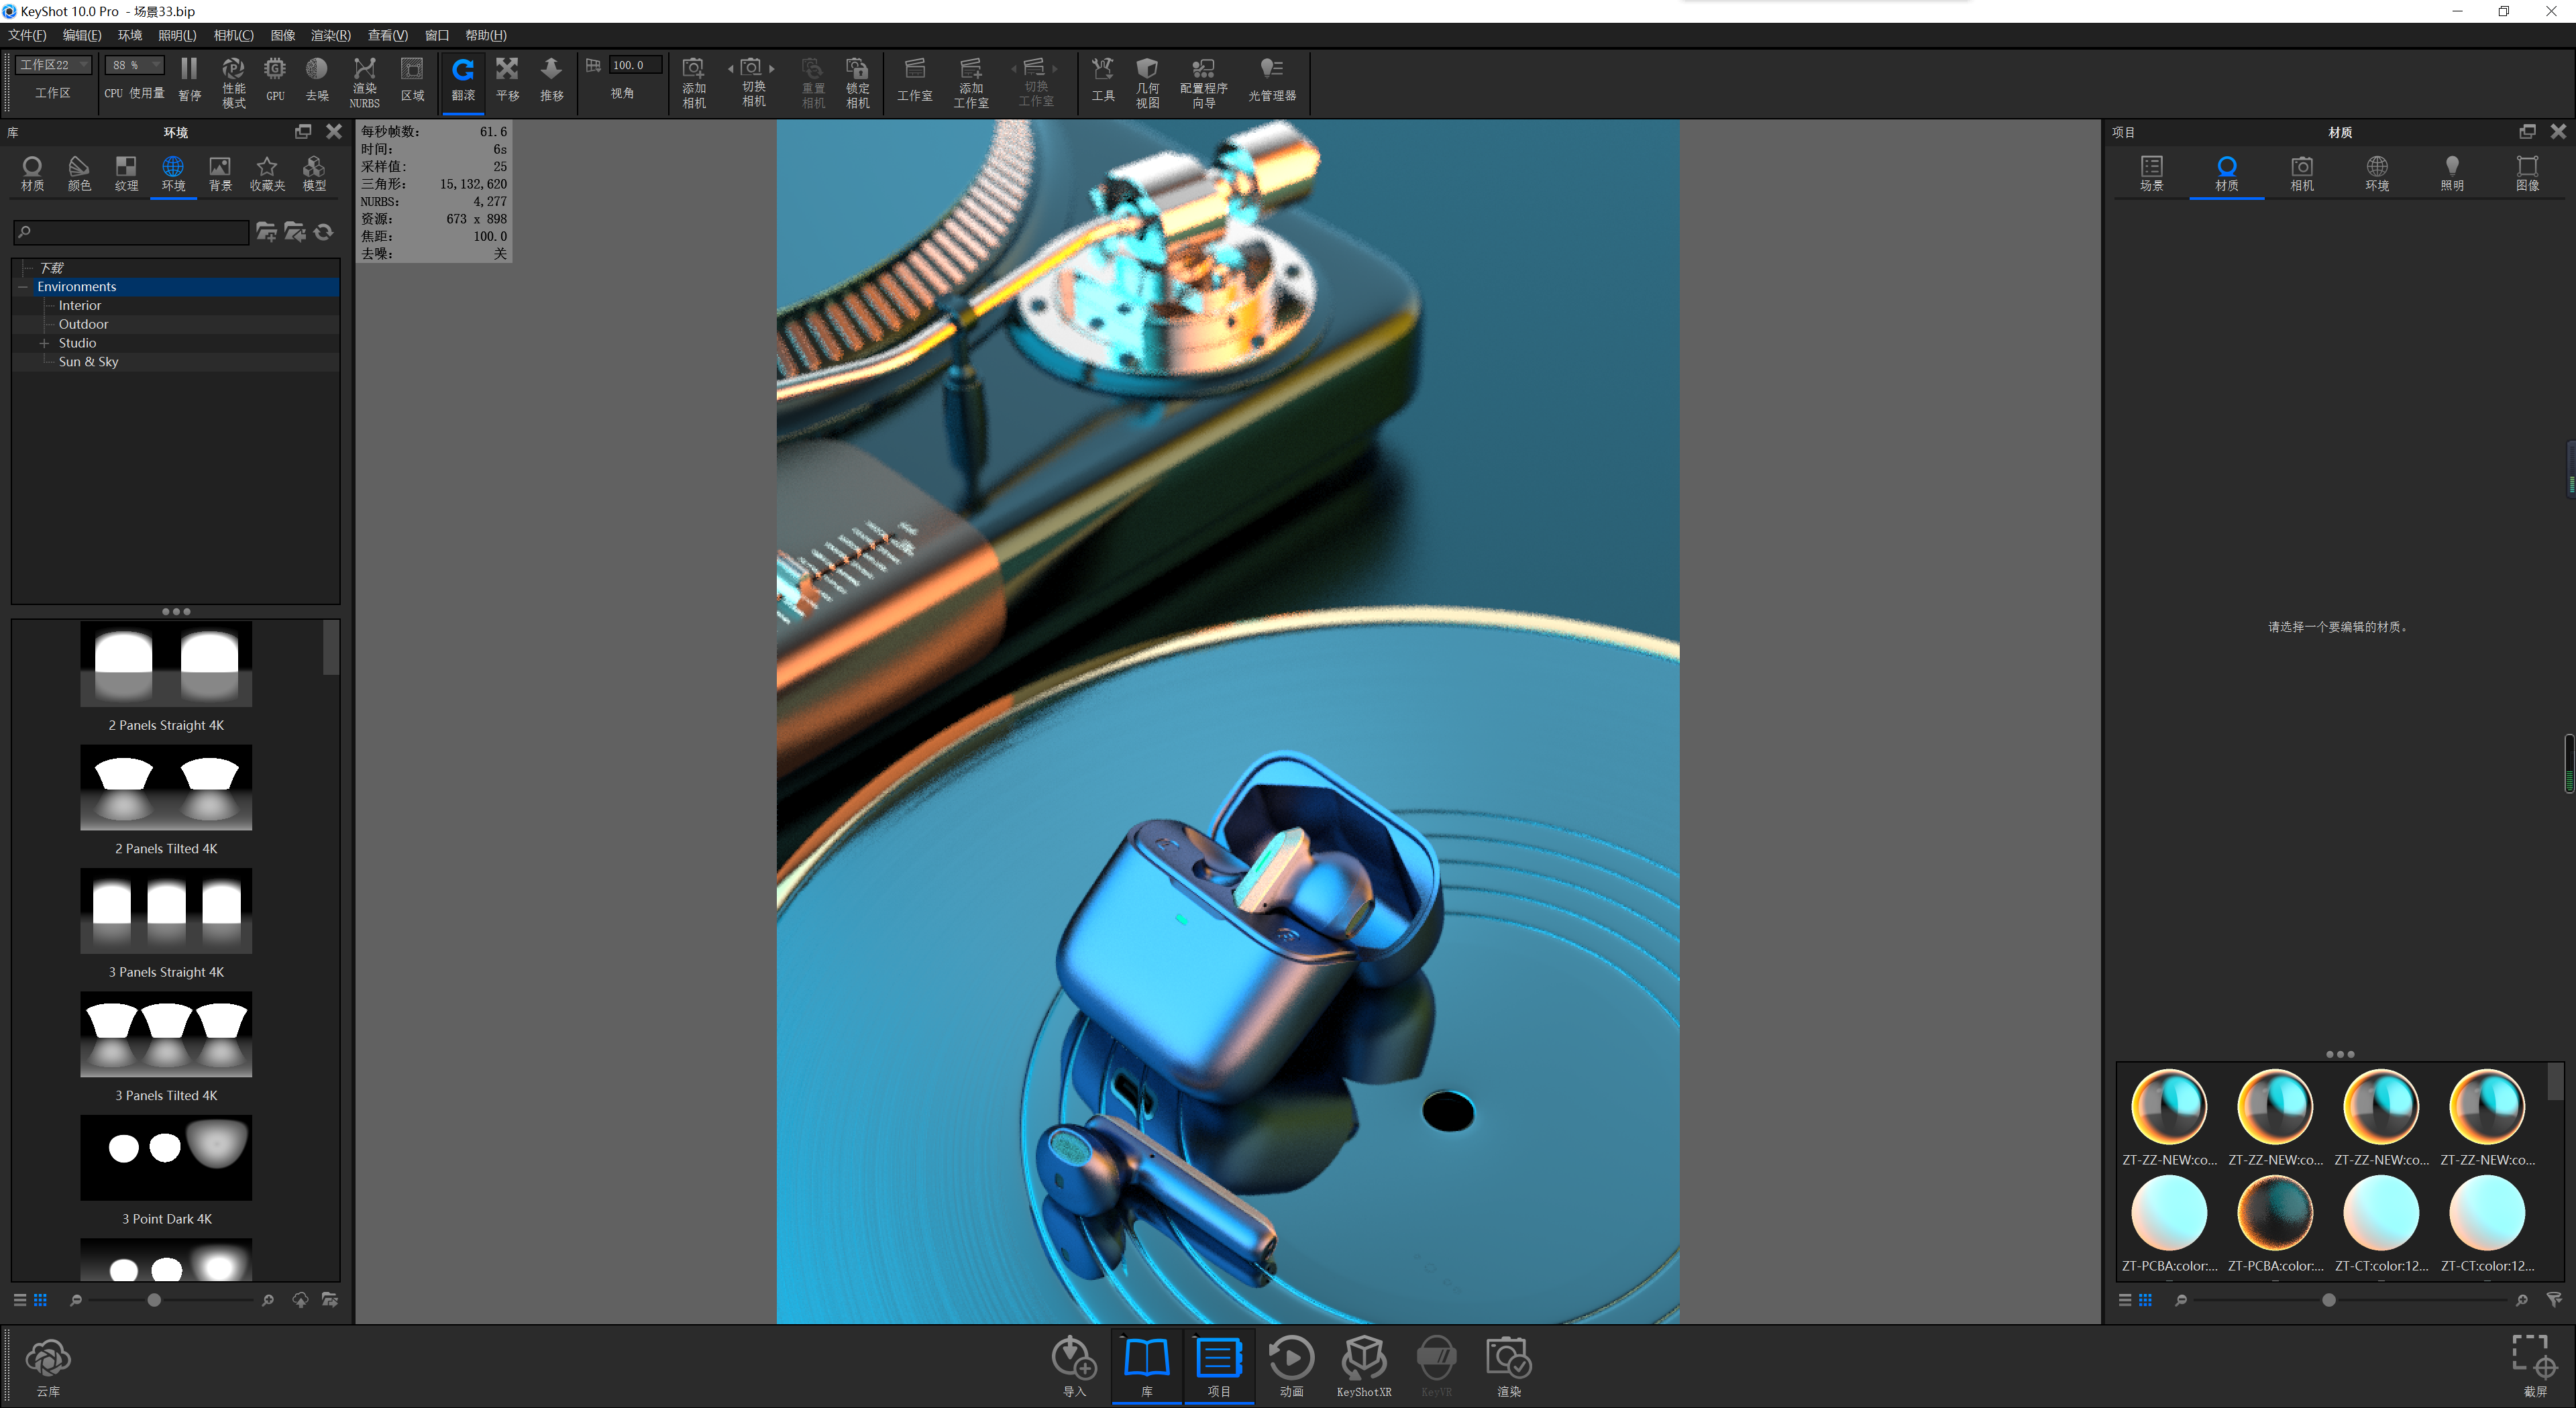Toggle Geometry View (几何视图)
2576x1408 pixels.
click(1147, 81)
